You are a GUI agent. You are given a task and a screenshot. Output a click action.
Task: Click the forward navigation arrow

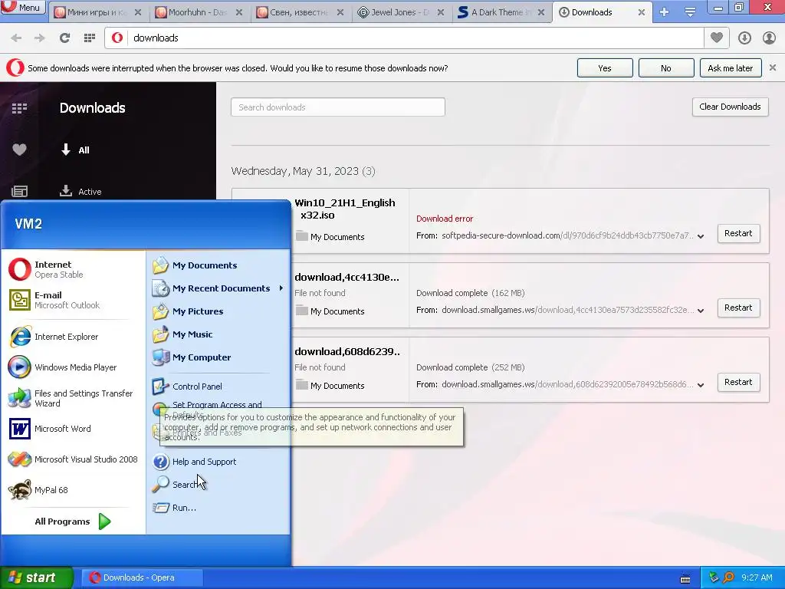(40, 38)
